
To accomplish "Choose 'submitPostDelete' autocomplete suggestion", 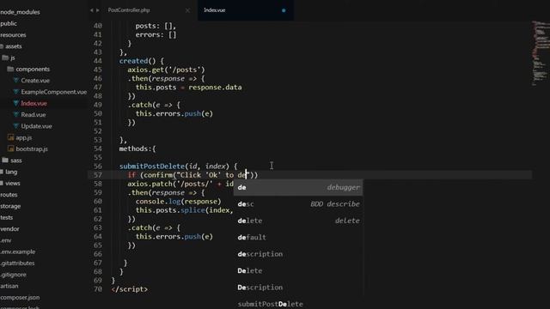I will pos(298,302).
